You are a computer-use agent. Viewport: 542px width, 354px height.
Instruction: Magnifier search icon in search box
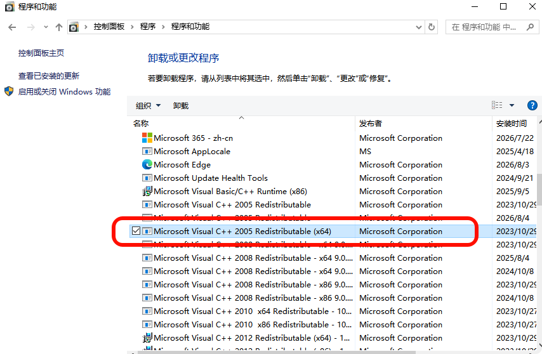click(530, 27)
